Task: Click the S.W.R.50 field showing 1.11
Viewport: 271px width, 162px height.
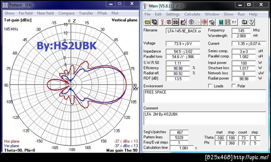Action: click(178, 63)
